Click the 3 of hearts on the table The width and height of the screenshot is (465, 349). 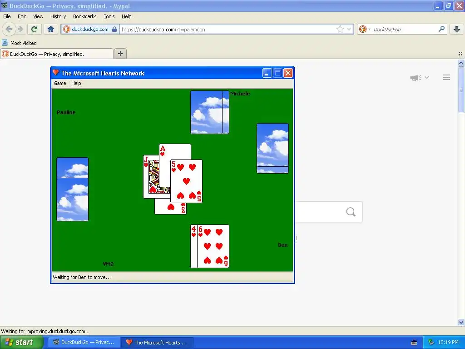point(171,208)
